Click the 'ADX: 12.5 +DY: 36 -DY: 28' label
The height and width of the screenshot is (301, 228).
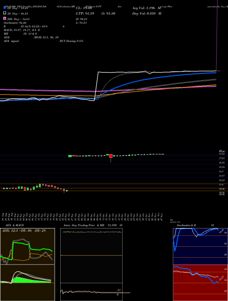(x=24, y=231)
